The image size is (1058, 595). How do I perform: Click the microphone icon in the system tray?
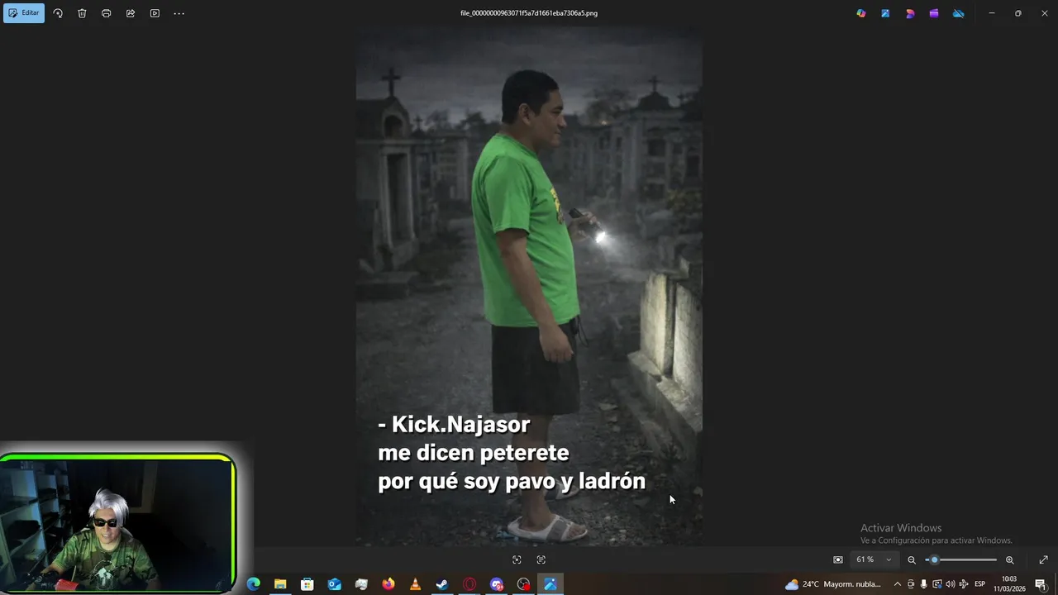pos(924,584)
